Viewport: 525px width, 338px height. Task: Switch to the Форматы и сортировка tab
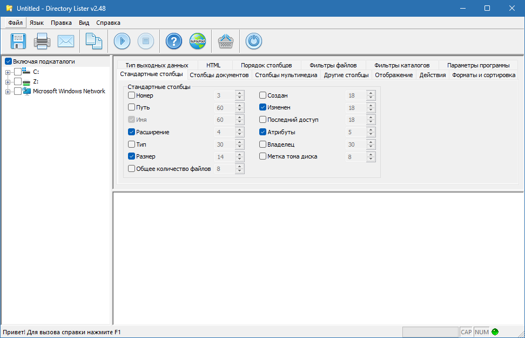click(483, 75)
